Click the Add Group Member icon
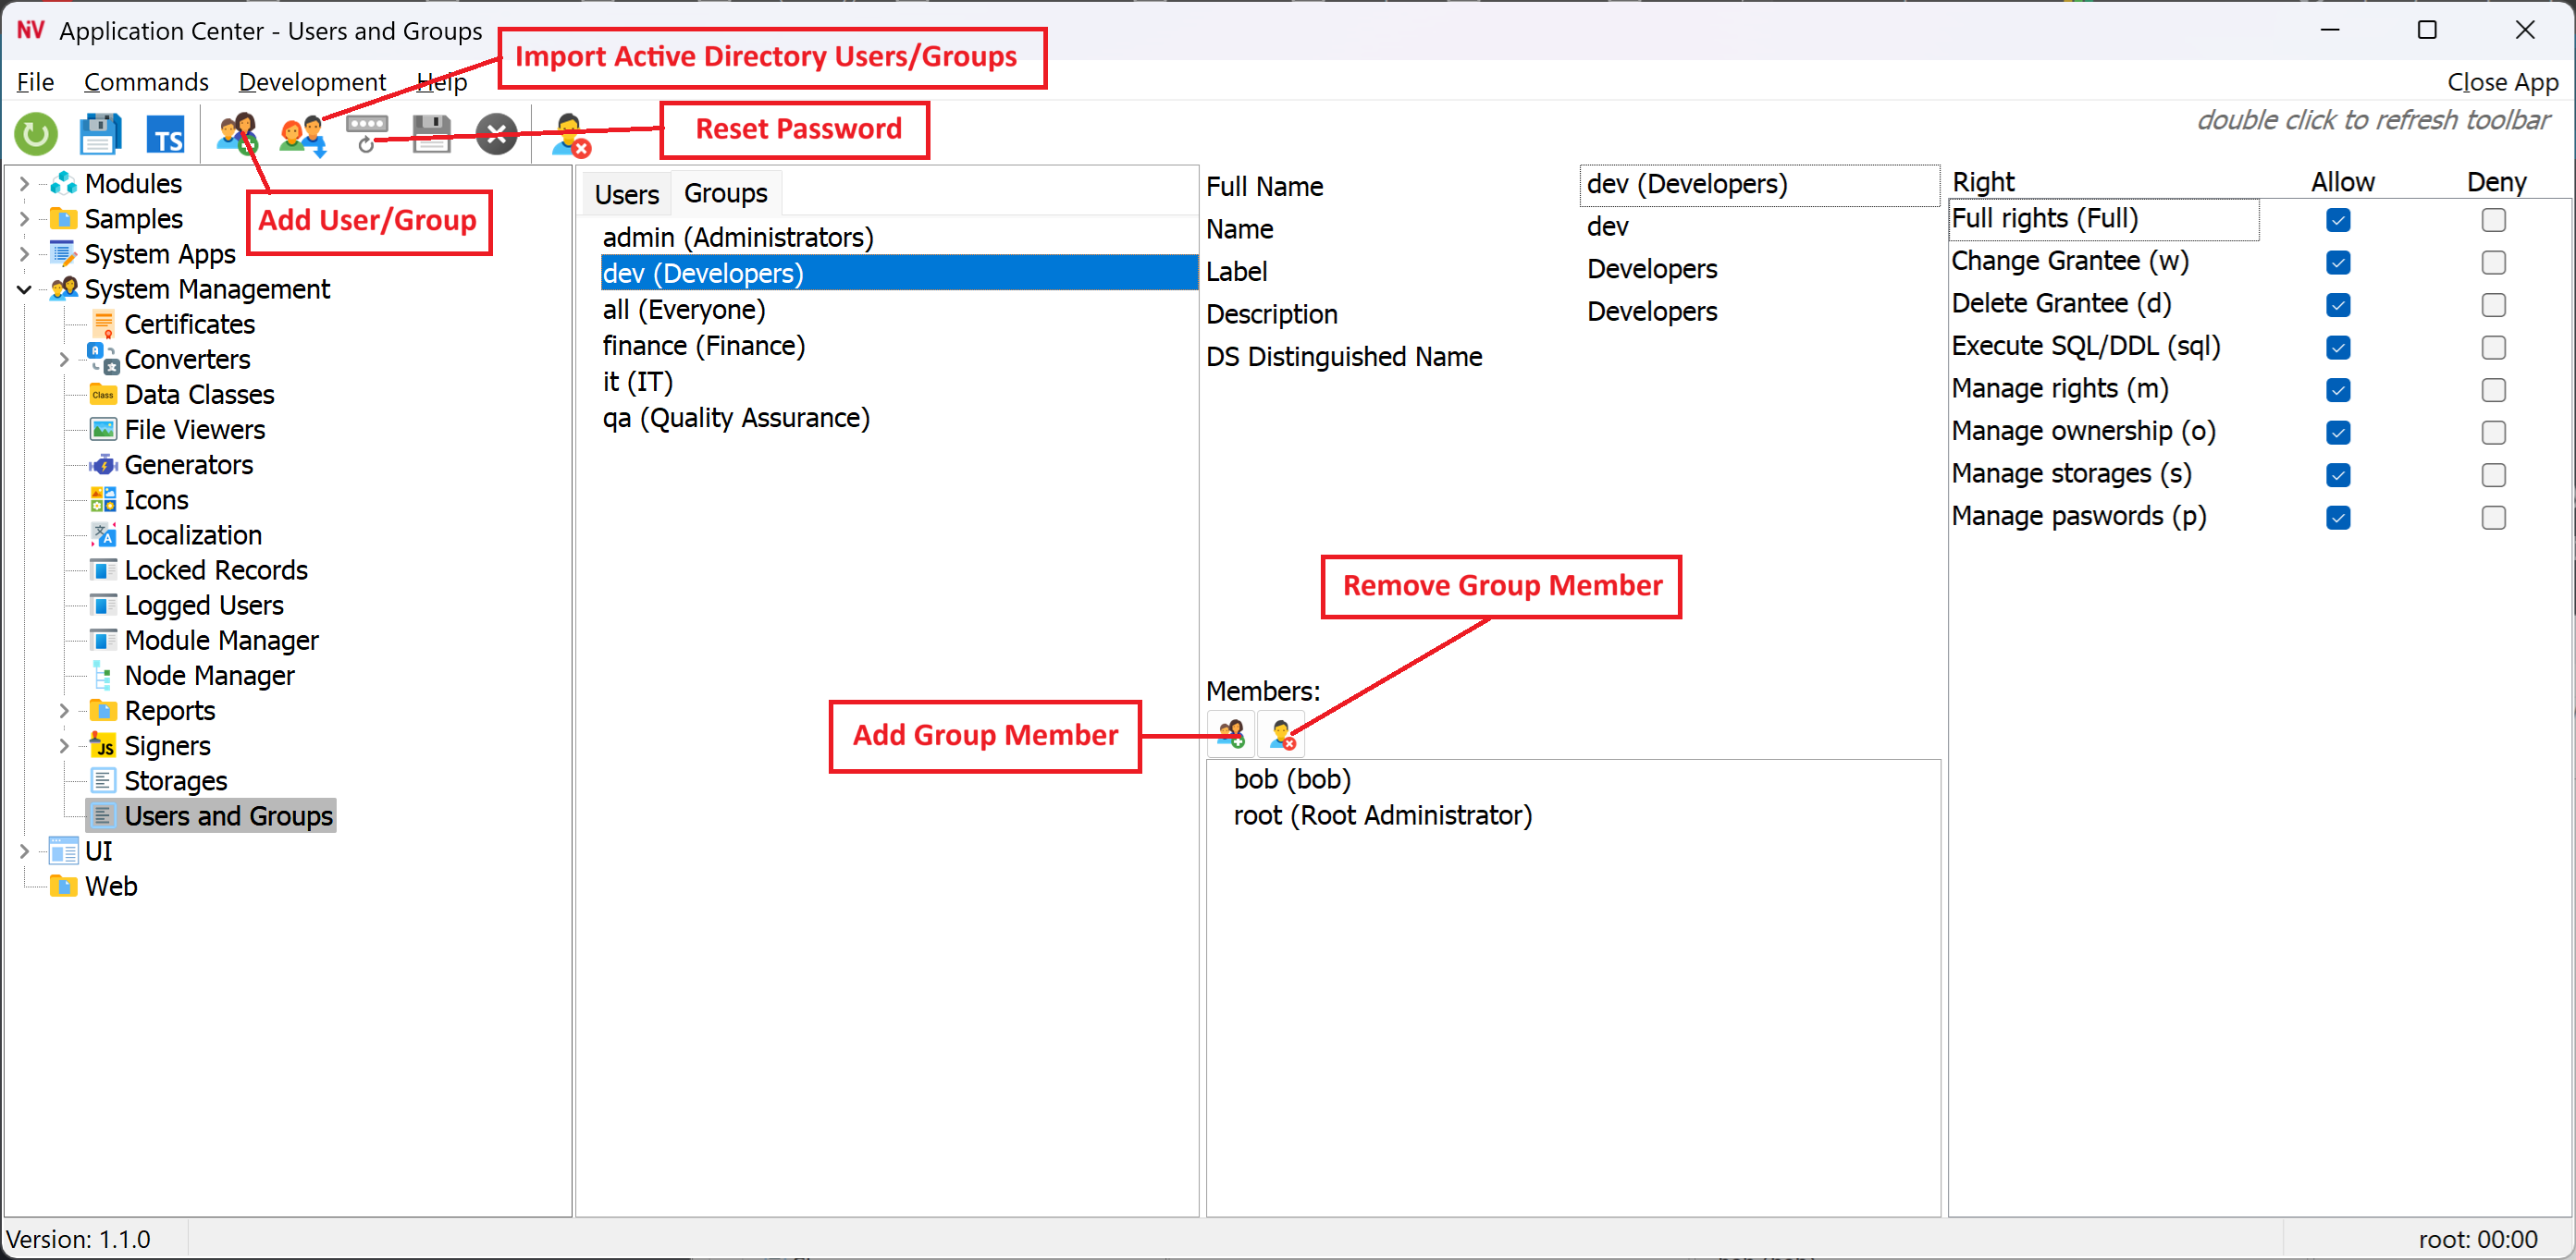2576x1260 pixels. pos(1230,734)
